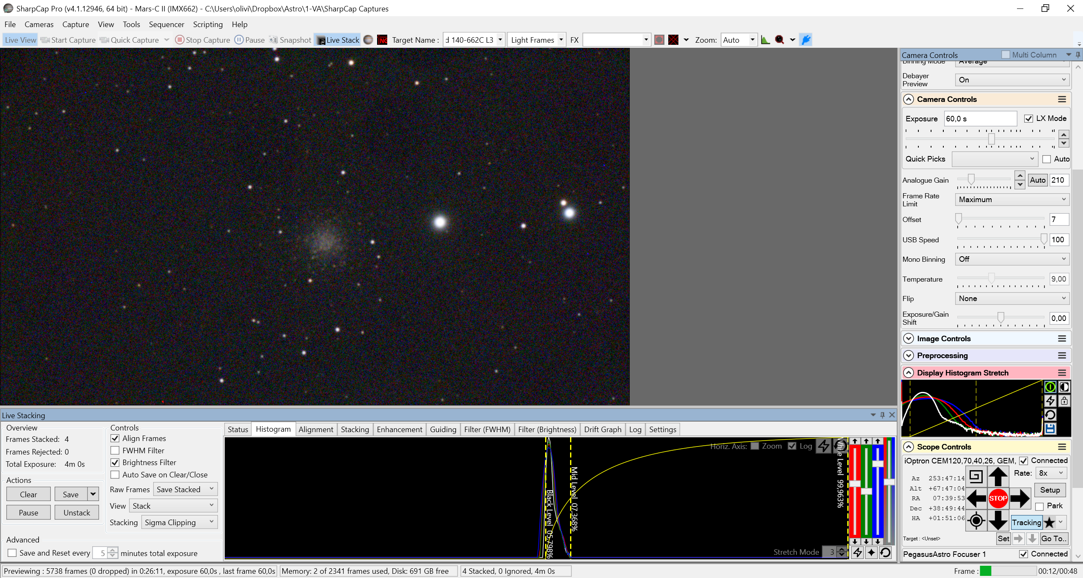The width and height of the screenshot is (1083, 578).
Task: Switch to the Alignment tab
Action: (x=316, y=429)
